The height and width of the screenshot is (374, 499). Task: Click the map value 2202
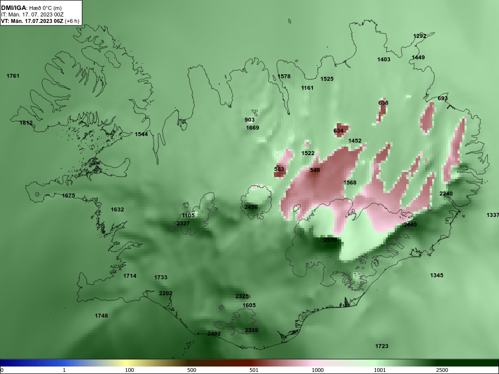click(x=166, y=294)
